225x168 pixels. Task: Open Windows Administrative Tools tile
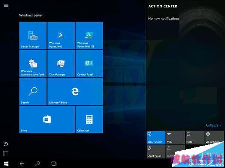[x=33, y=63]
